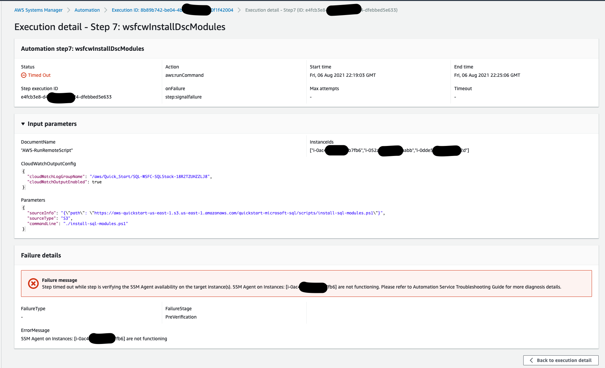Click the page title Execution detail - Step 7
This screenshot has width=605, height=368.
[120, 27]
